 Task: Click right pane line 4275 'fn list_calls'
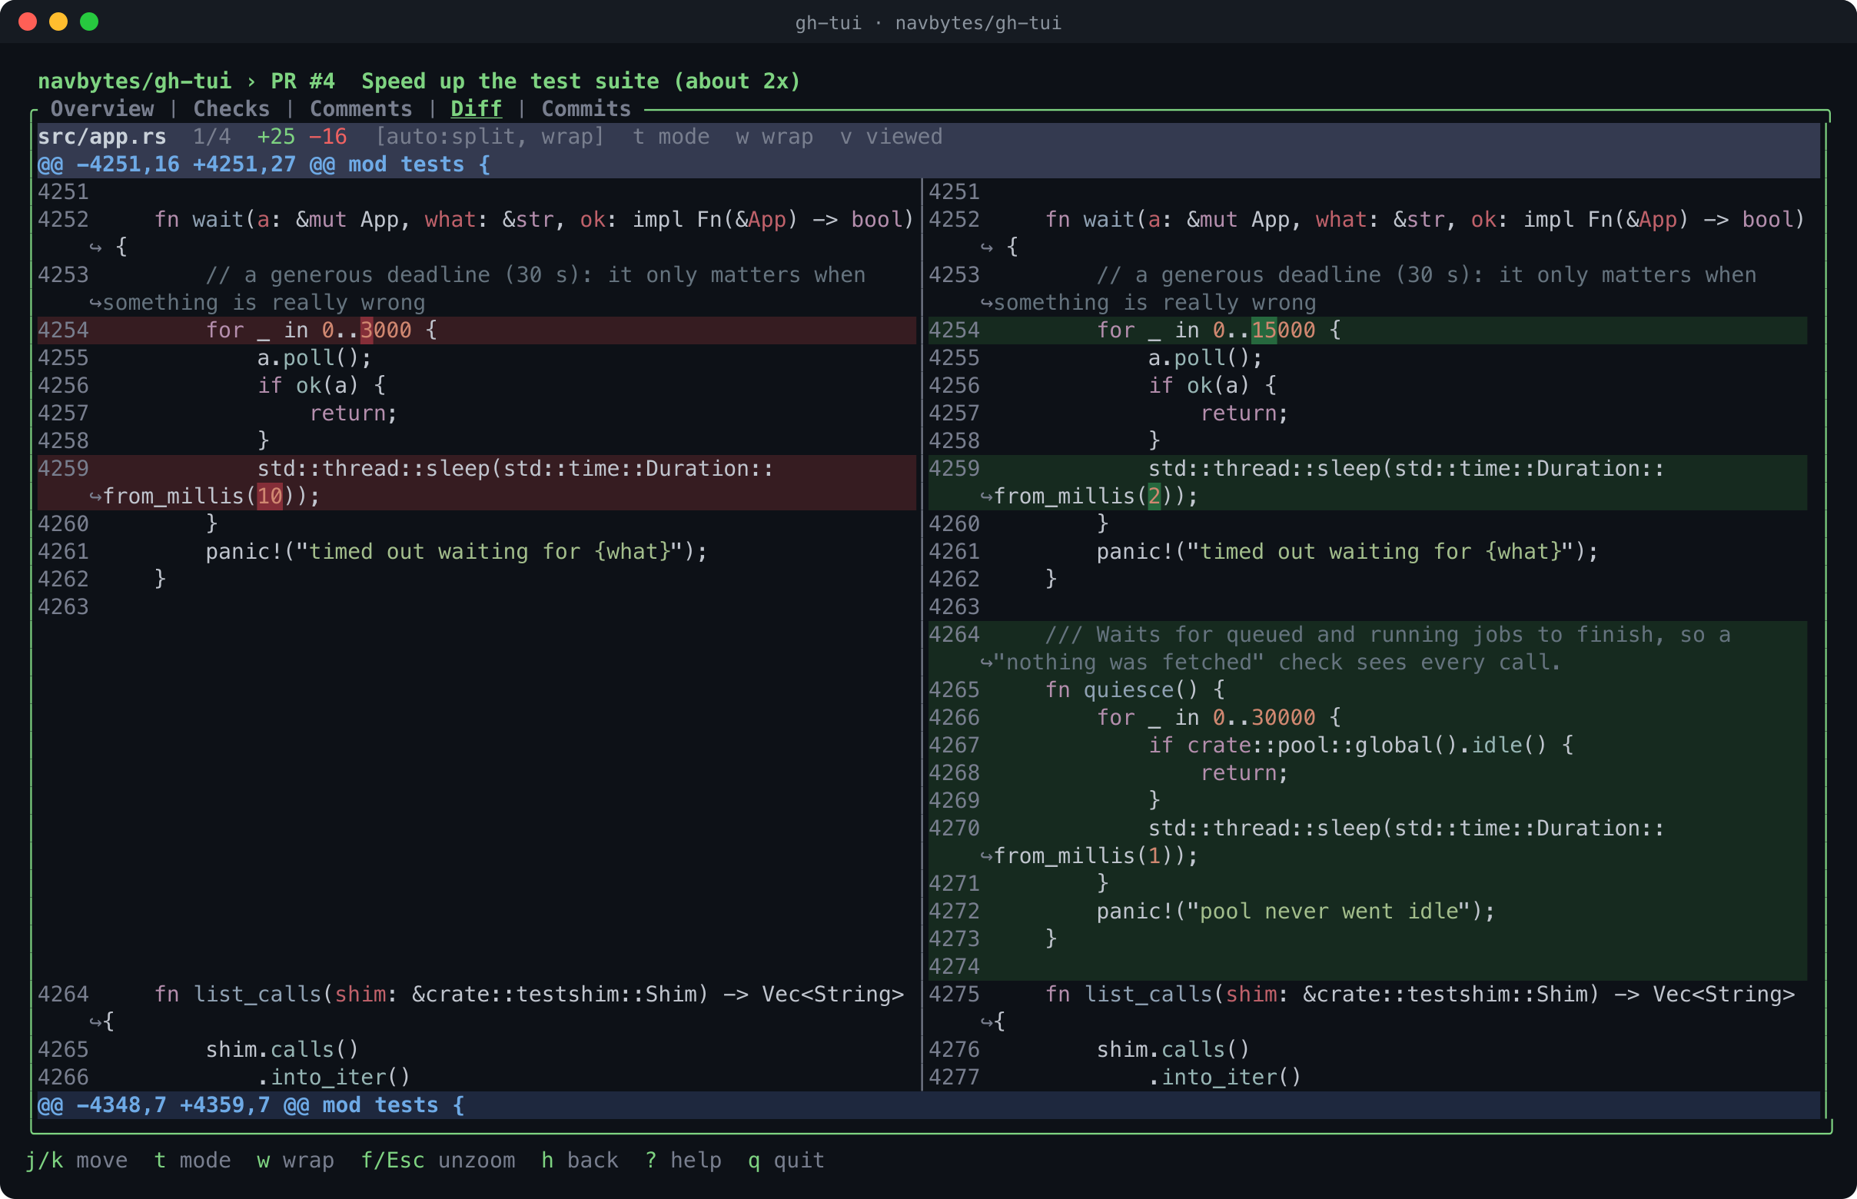(1367, 1008)
